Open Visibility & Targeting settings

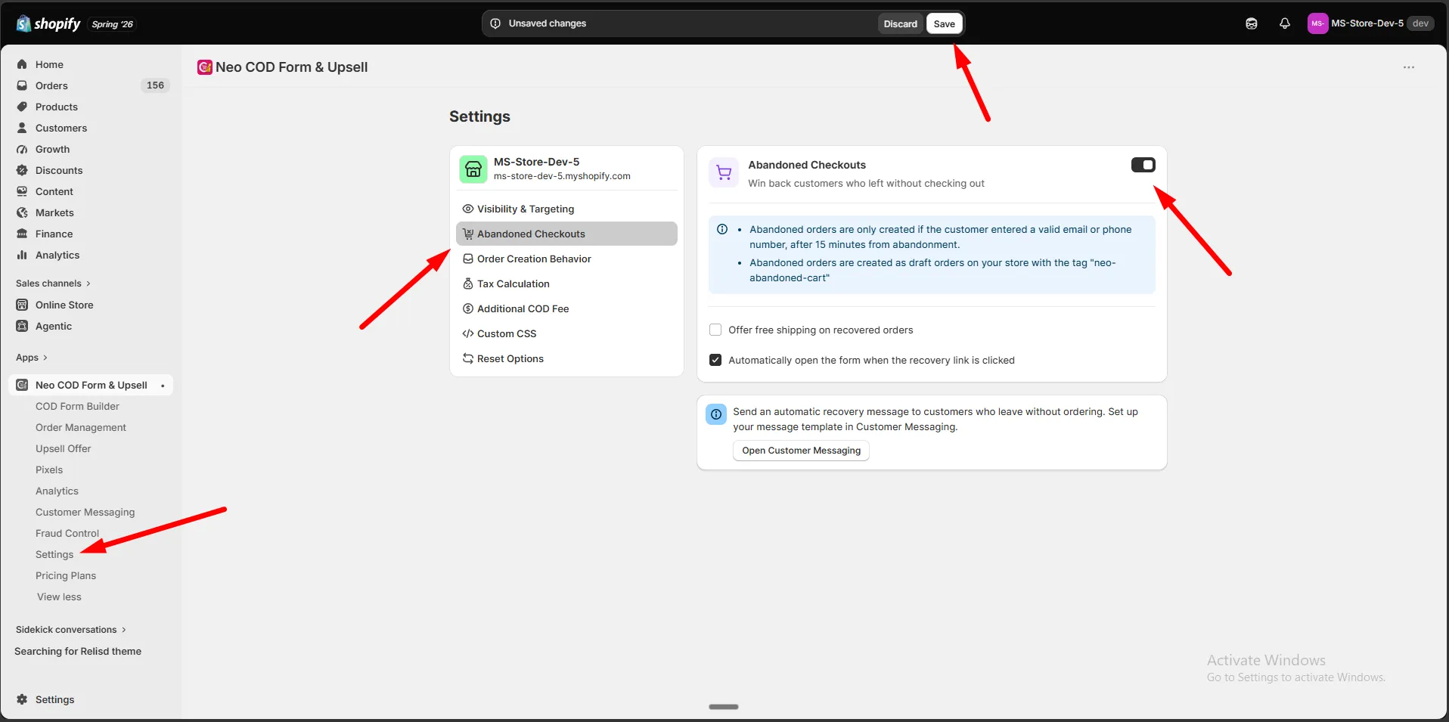(566, 209)
